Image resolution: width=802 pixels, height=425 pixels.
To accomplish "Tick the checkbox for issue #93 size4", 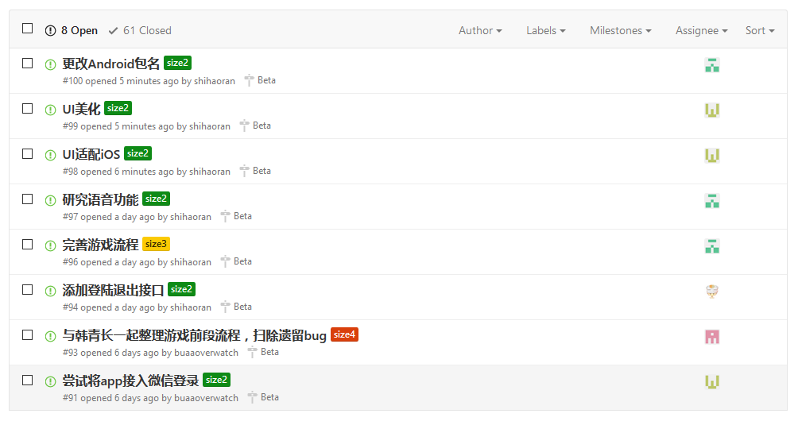I will pos(28,335).
